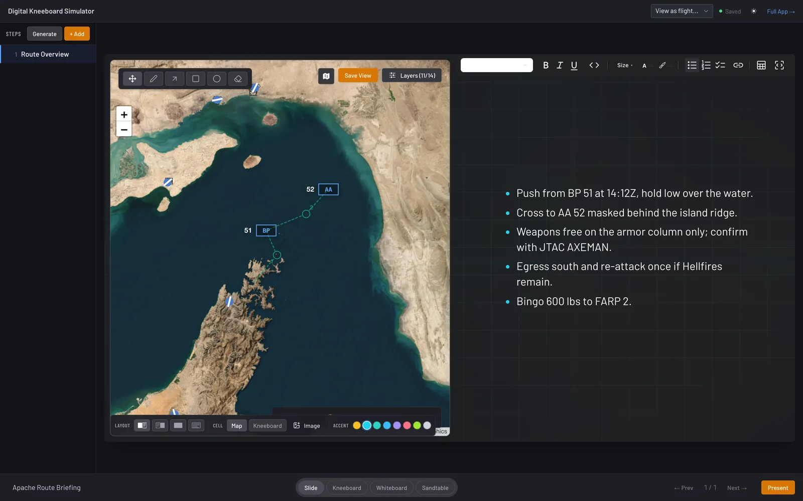This screenshot has width=803, height=501.
Task: Save the current map view
Action: click(x=358, y=76)
